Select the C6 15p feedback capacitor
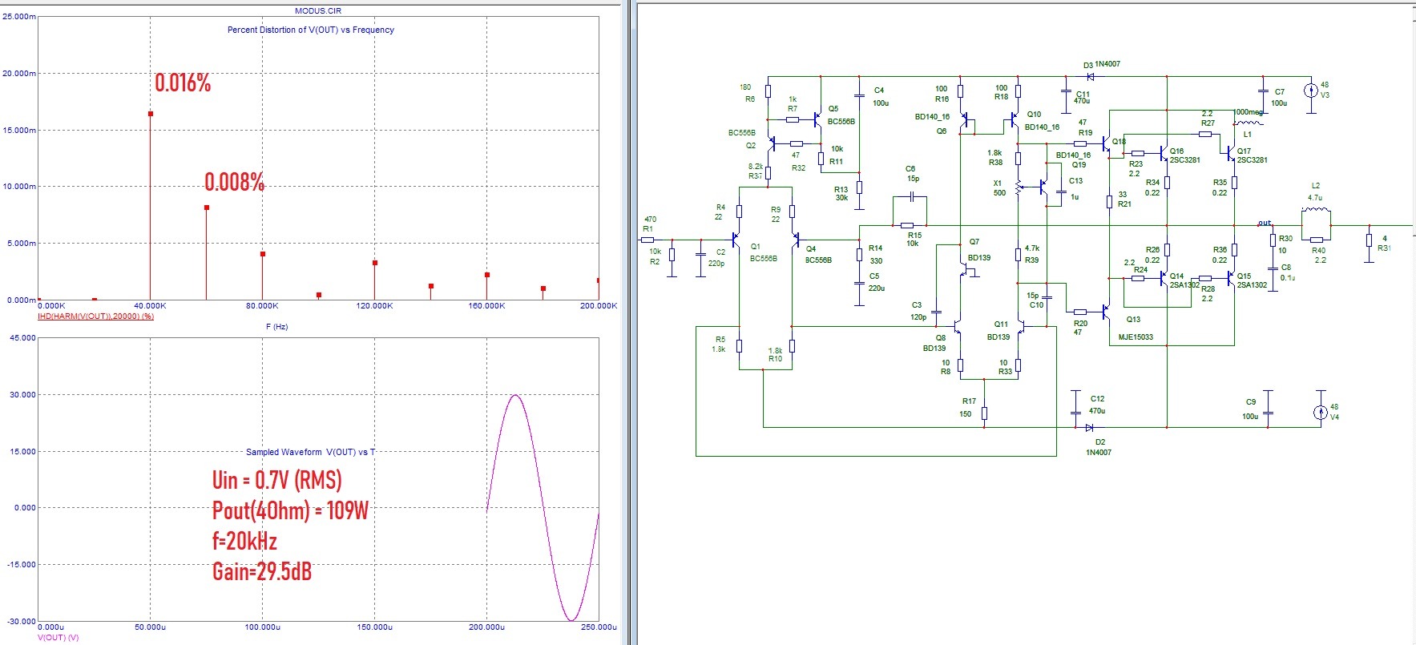The height and width of the screenshot is (645, 1416). (x=913, y=196)
